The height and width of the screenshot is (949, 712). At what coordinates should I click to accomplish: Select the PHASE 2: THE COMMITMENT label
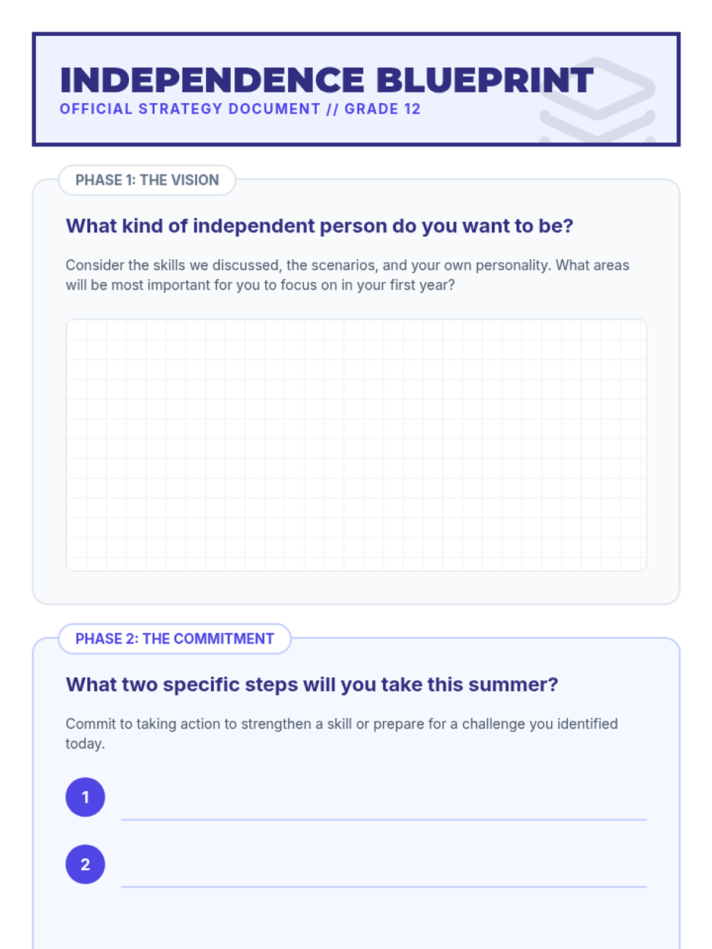point(174,639)
